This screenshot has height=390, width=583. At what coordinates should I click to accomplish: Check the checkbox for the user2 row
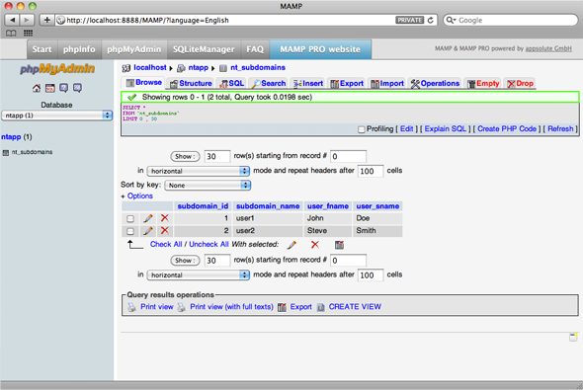[130, 231]
